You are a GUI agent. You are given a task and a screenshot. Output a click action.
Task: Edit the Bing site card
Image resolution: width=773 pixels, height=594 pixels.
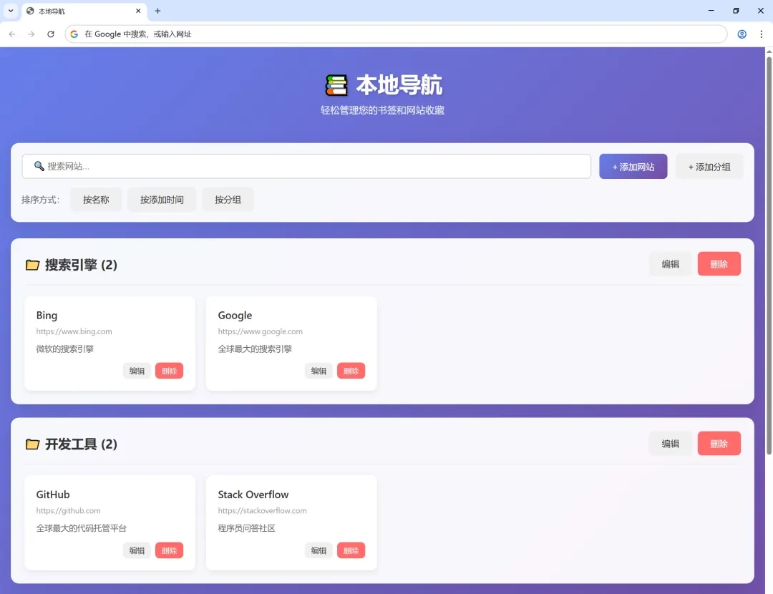(x=137, y=371)
